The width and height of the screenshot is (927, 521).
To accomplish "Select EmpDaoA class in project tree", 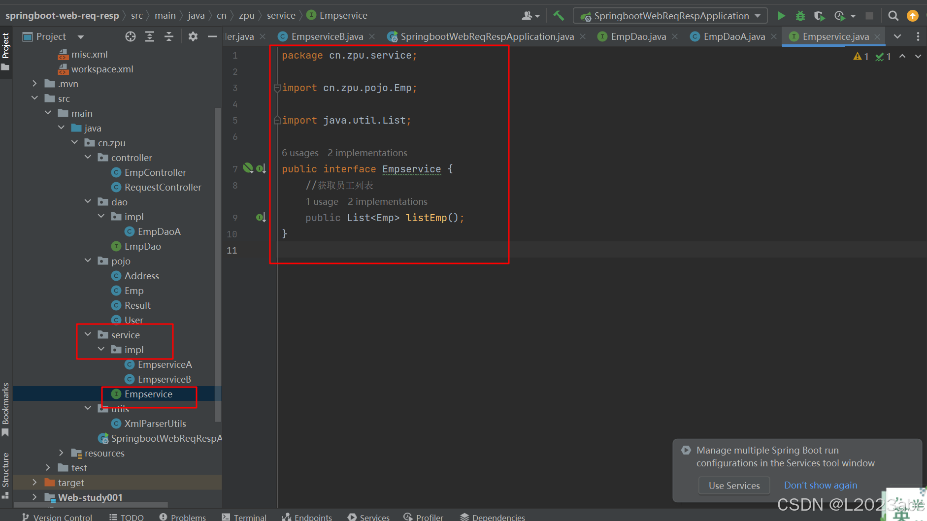I will click(x=159, y=231).
